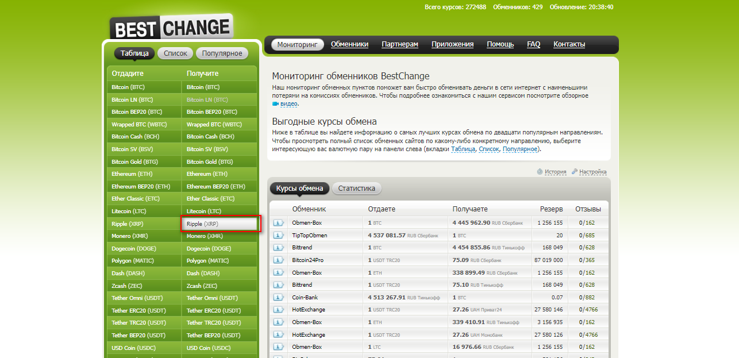Open Приложения menu item
The image size is (739, 358).
(453, 44)
